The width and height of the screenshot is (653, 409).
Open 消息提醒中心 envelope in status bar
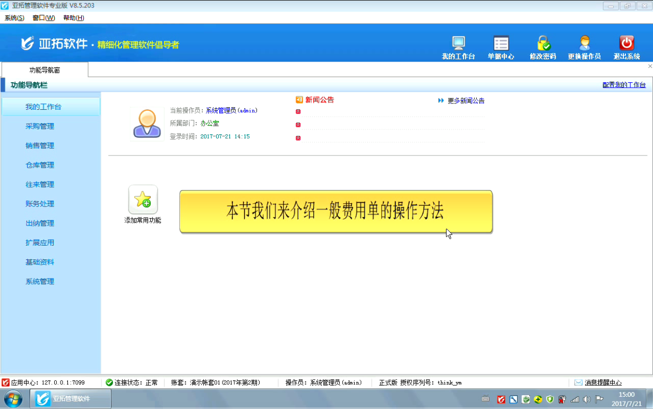pyautogui.click(x=578, y=382)
